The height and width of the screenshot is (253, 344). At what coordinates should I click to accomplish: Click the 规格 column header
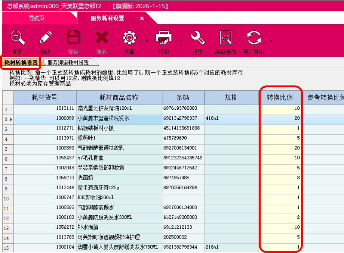click(x=231, y=97)
